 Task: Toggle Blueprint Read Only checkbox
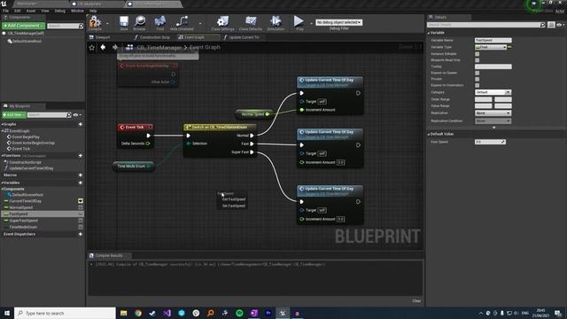pyautogui.click(x=477, y=60)
